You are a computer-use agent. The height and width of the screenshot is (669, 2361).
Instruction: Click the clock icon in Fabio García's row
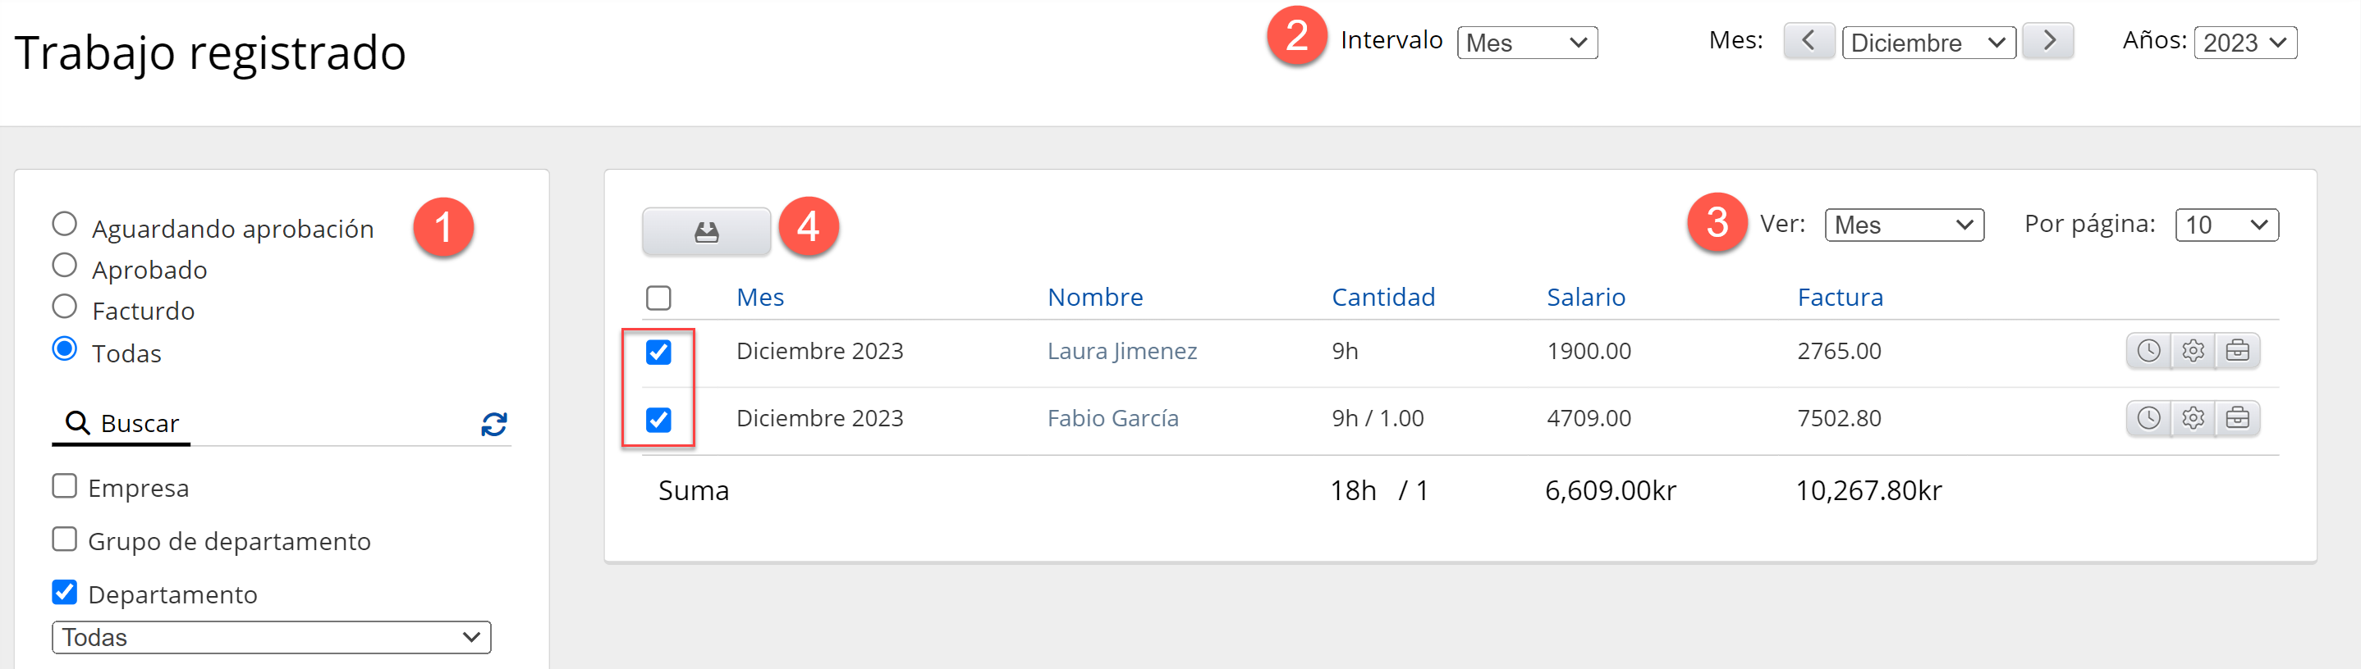click(2148, 418)
